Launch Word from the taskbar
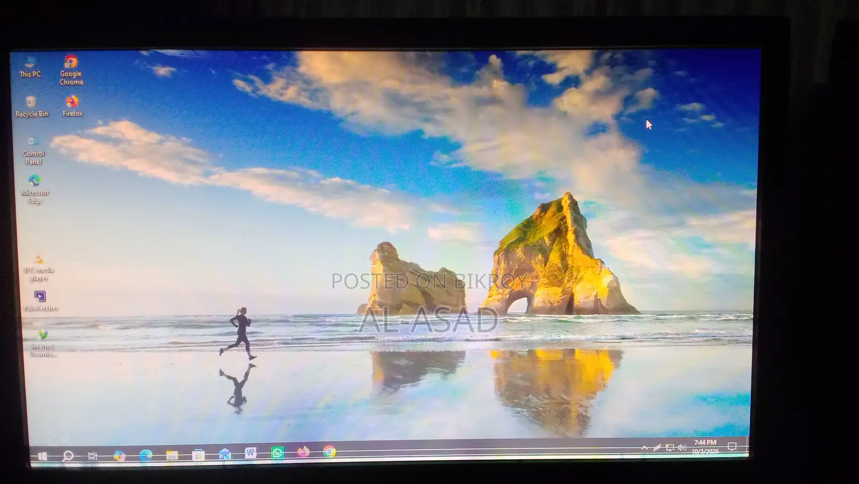This screenshot has height=484, width=859. click(x=250, y=453)
